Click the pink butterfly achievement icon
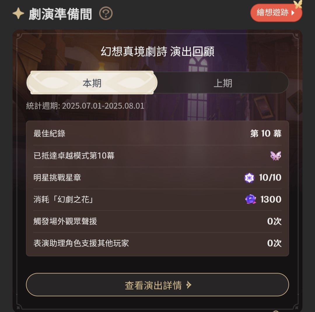Screen dimensions: 315x312 [x=276, y=156]
